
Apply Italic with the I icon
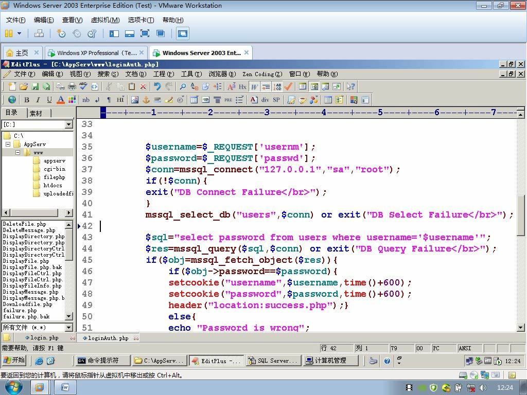38,99
